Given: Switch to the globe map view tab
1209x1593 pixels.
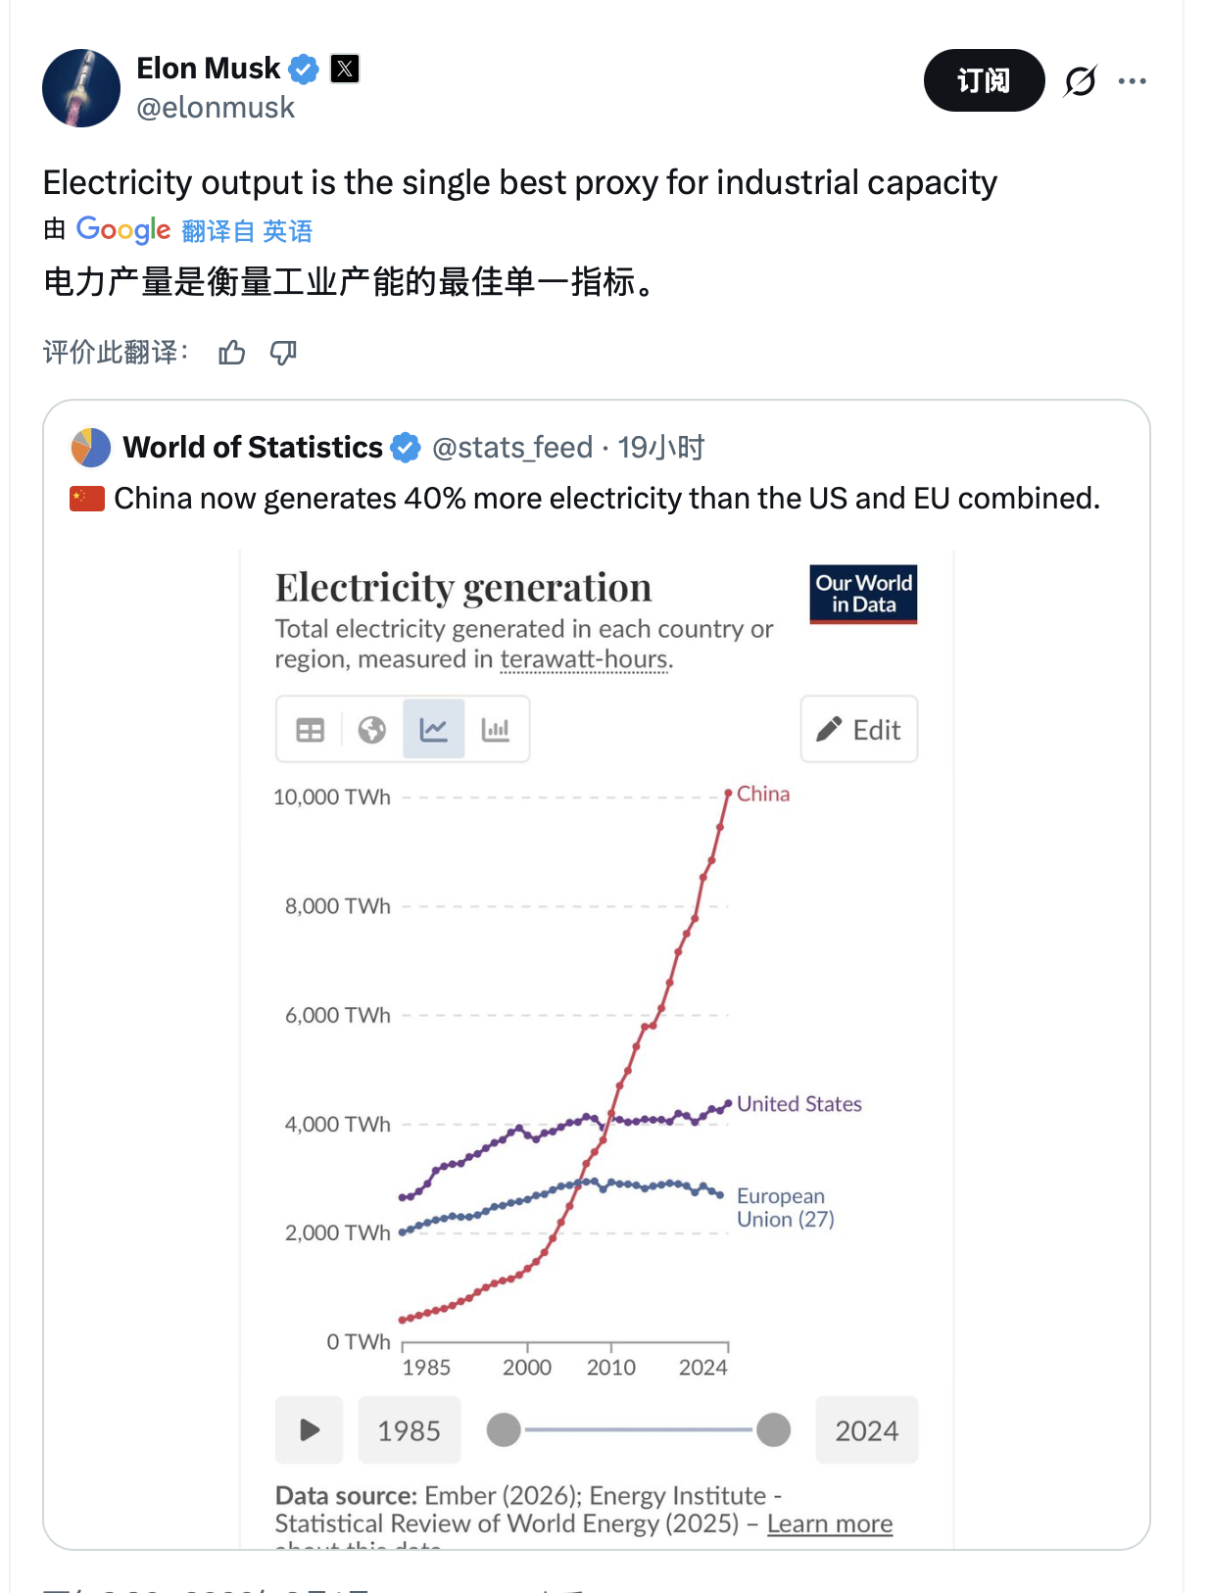Looking at the screenshot, I should 372,730.
